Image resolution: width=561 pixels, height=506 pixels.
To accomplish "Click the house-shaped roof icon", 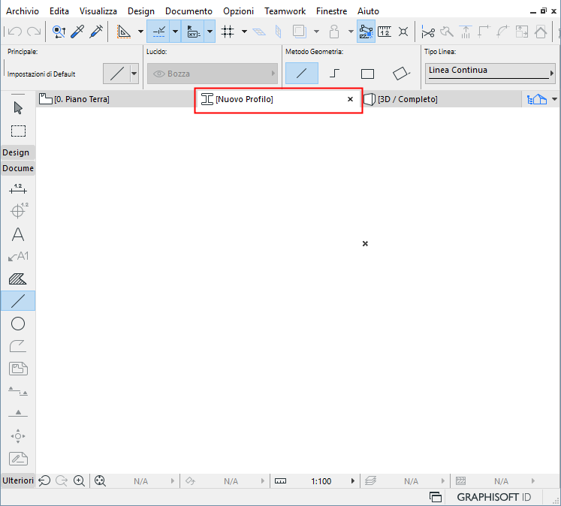I will pos(541,32).
